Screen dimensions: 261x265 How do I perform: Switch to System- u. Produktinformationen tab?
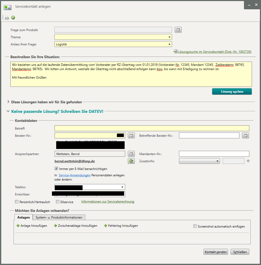tap(59, 217)
